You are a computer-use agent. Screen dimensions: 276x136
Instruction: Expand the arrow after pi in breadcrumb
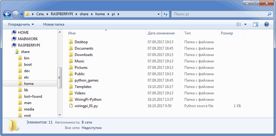click(118, 14)
